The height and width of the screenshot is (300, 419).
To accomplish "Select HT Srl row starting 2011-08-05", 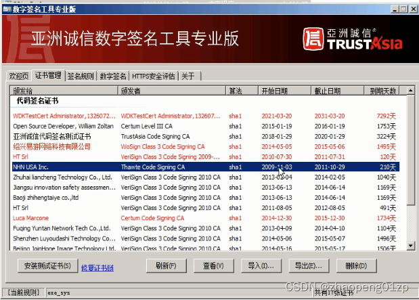I will (x=204, y=208).
